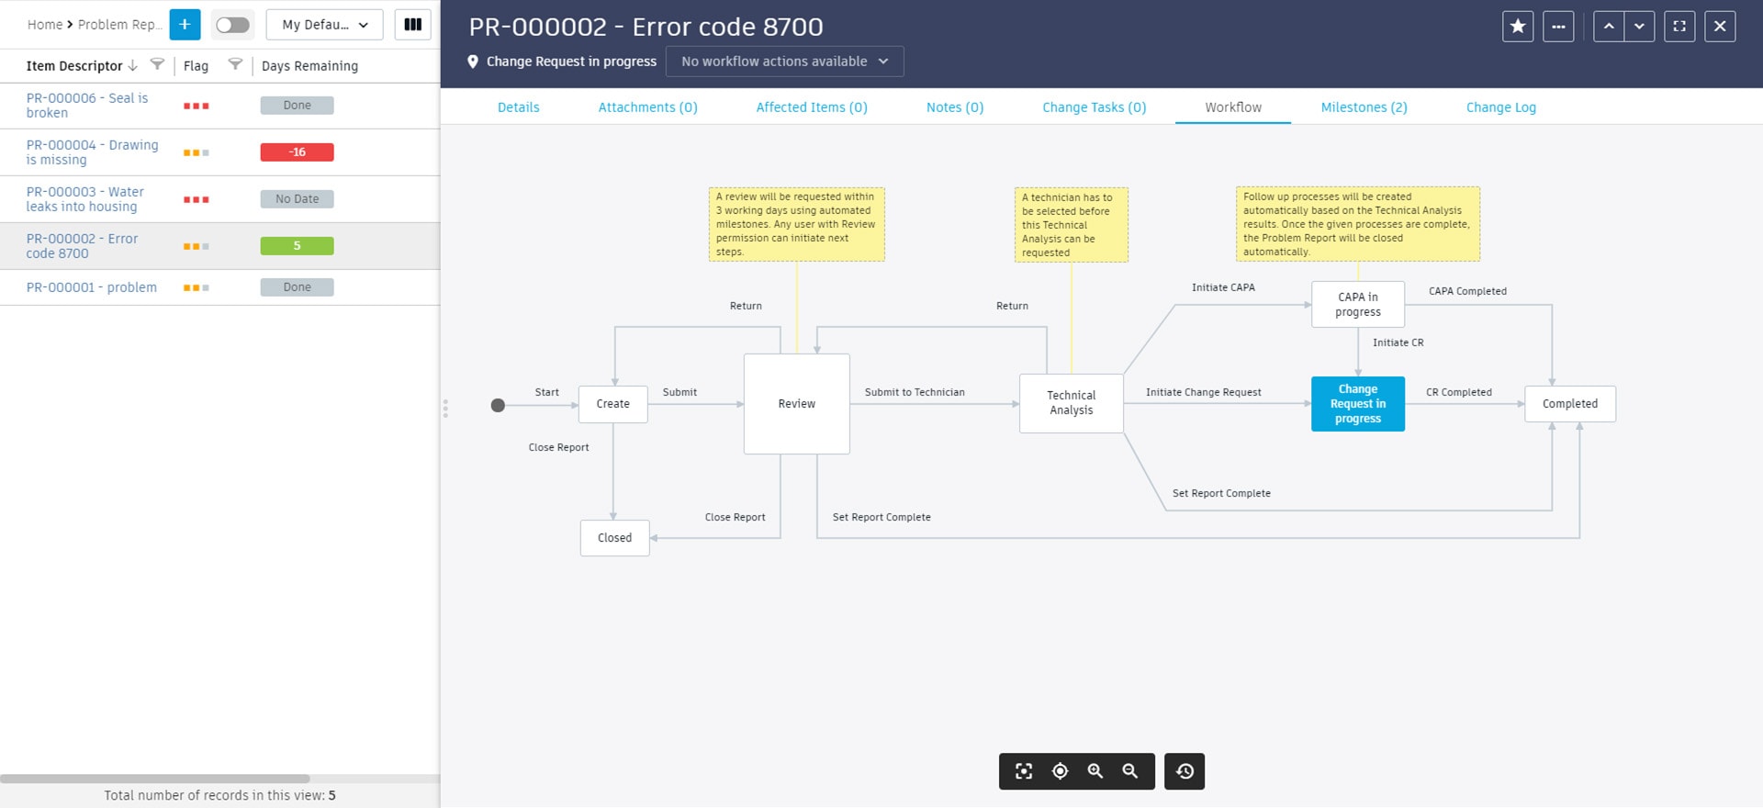Image resolution: width=1763 pixels, height=808 pixels.
Task: Bookmark this item with the star icon
Action: click(1518, 27)
